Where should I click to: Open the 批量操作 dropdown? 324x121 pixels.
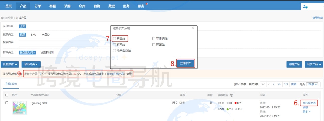coord(10,64)
